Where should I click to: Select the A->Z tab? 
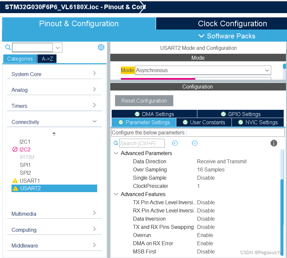pyautogui.click(x=47, y=59)
